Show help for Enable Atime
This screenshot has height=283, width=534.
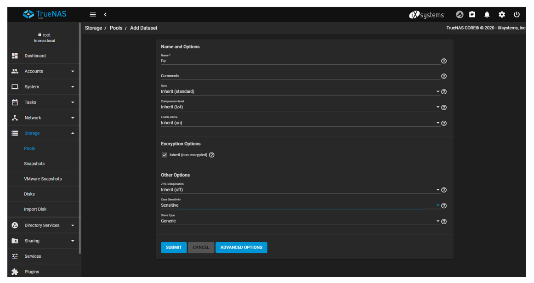coord(444,123)
